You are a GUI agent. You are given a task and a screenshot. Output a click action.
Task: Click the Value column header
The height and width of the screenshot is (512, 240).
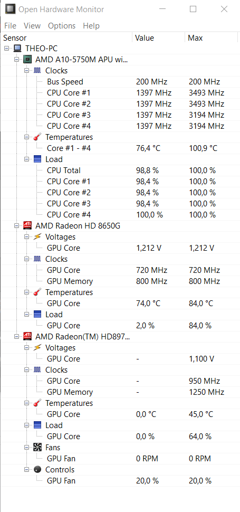pyautogui.click(x=158, y=38)
